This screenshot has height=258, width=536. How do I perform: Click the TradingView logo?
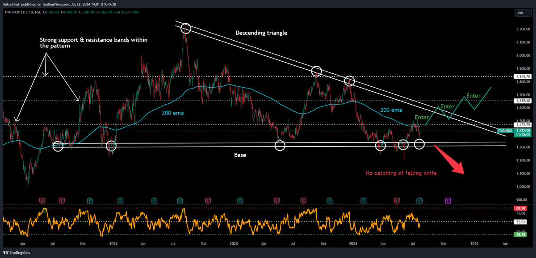16,252
